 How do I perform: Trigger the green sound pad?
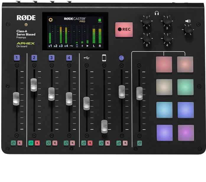click(186, 87)
